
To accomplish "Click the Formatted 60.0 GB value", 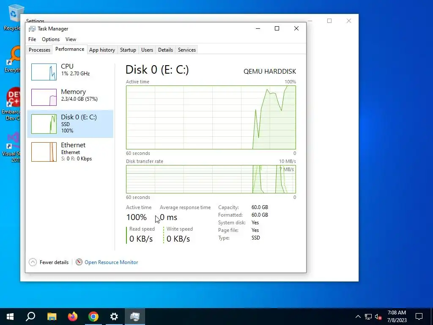I will pos(260,215).
